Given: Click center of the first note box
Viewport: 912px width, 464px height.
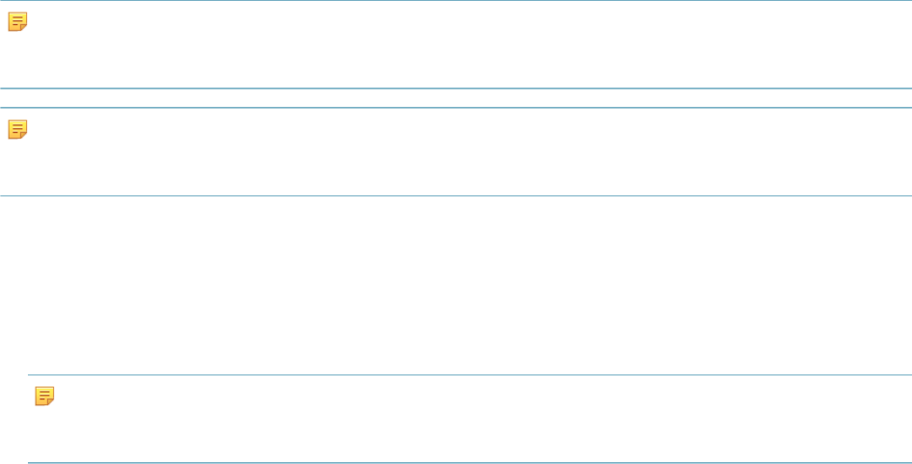Looking at the screenshot, I should click(x=456, y=44).
